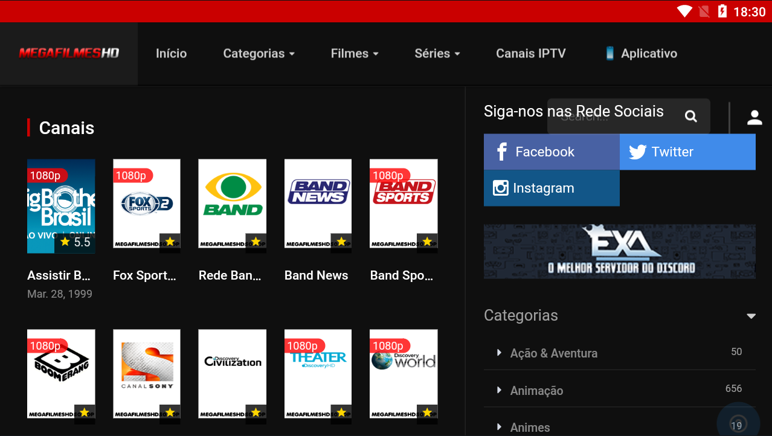Click the Mar. 28, 1999 date text
Image resolution: width=772 pixels, height=436 pixels.
click(x=60, y=294)
